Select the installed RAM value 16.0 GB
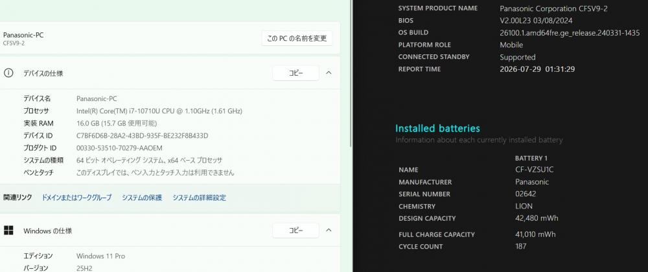 click(x=117, y=124)
